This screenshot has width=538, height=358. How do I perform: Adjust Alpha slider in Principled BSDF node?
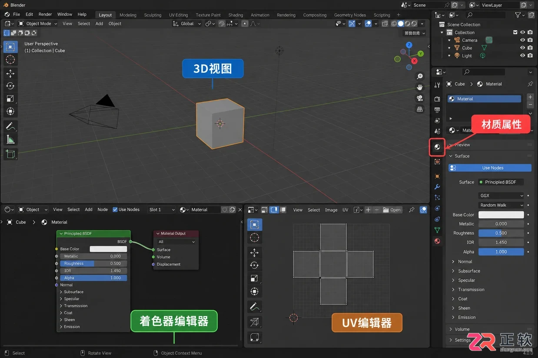[x=93, y=278]
